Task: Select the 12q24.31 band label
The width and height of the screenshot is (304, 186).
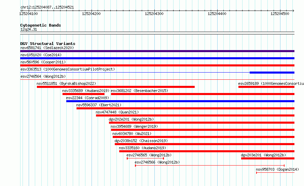Action: point(29,29)
